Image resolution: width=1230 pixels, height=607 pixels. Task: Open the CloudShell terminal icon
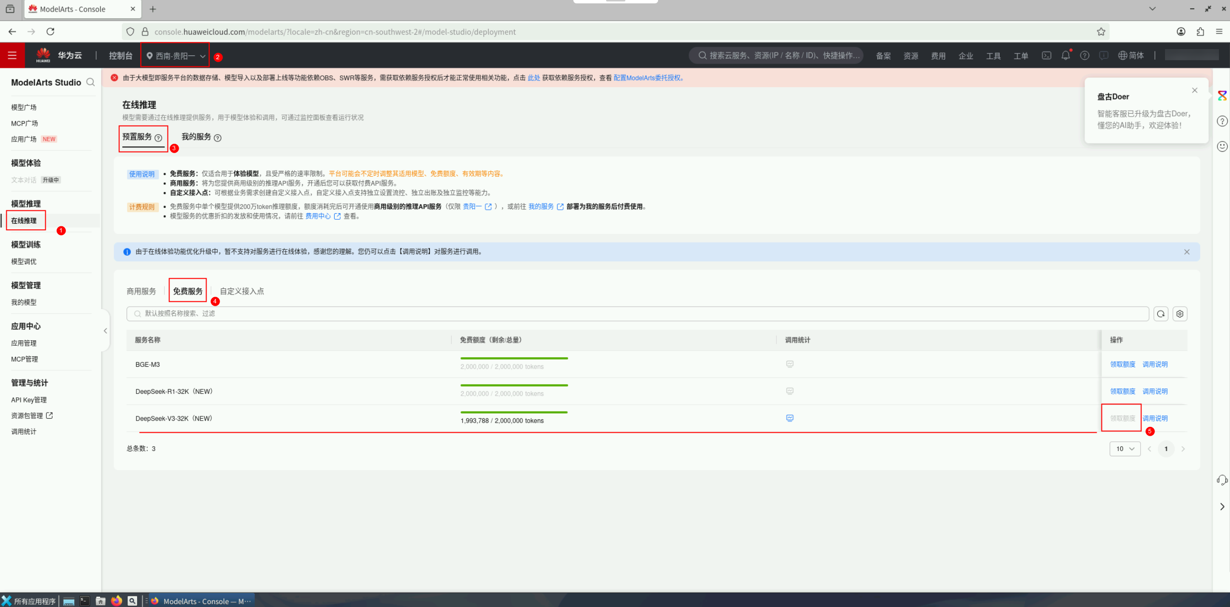1047,55
